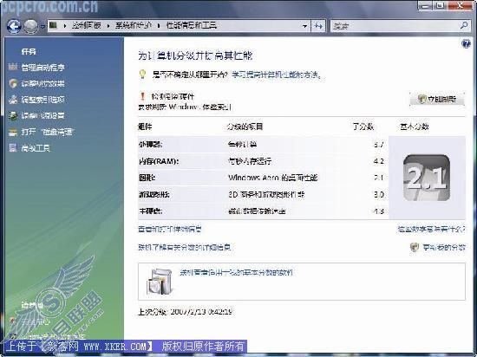The image size is (477, 357).
Task: Open the 调整电源设置 task link
Action: (x=42, y=116)
